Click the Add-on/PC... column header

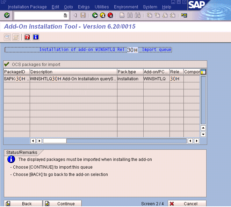click(x=157, y=72)
